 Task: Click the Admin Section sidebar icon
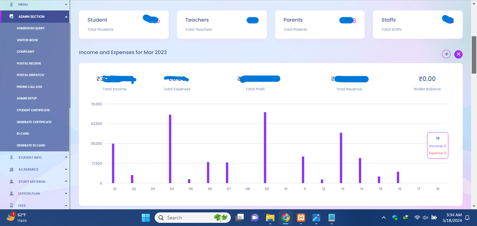coord(12,17)
